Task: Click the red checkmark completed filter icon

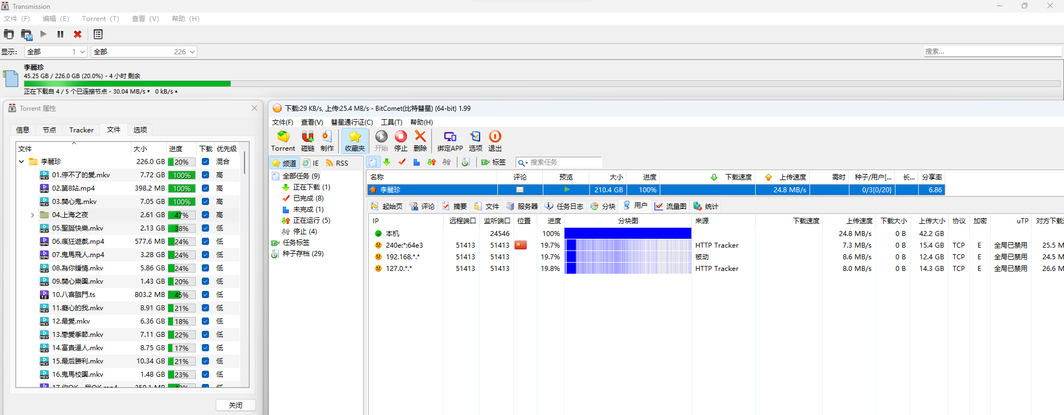Action: point(402,162)
